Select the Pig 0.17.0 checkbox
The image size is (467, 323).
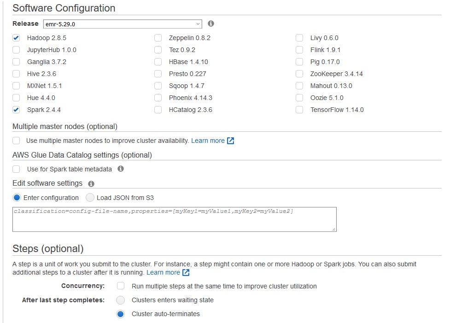pos(299,62)
